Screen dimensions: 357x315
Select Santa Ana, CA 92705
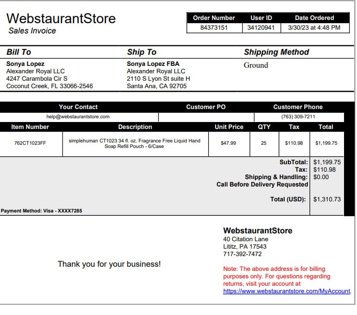157,86
